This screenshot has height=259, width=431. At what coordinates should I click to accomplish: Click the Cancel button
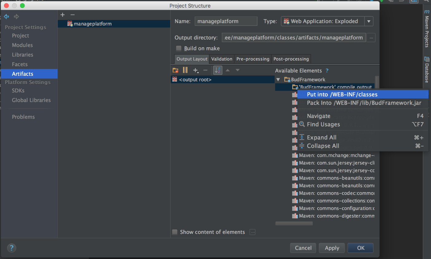(303, 248)
